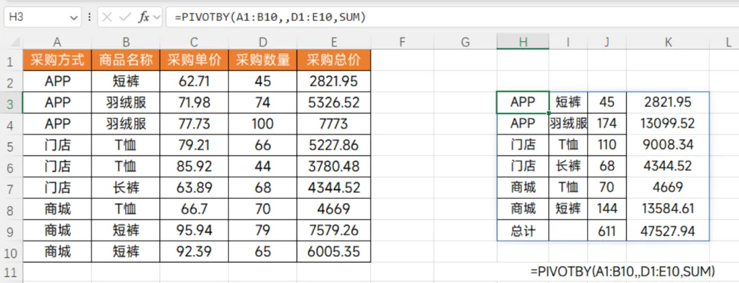Select column C header
739x283 pixels.
tap(194, 42)
